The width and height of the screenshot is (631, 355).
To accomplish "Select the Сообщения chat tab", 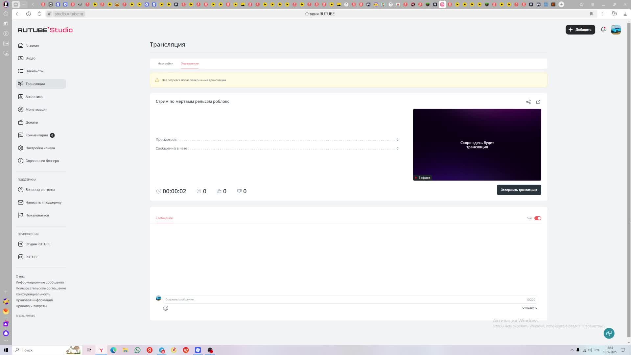I will 164,218.
